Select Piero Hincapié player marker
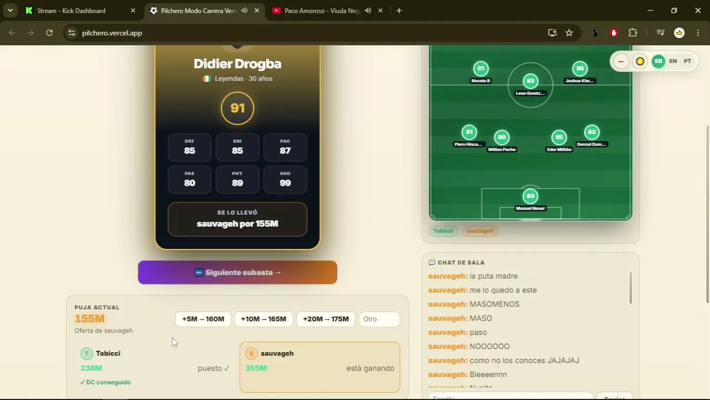This screenshot has height=400, width=710. point(469,132)
